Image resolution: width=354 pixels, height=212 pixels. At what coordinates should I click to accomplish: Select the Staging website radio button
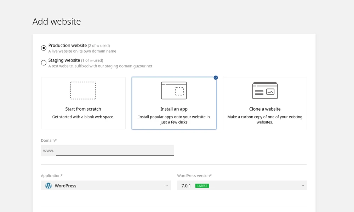coord(44,63)
